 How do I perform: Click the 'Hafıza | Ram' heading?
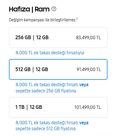[29, 9]
